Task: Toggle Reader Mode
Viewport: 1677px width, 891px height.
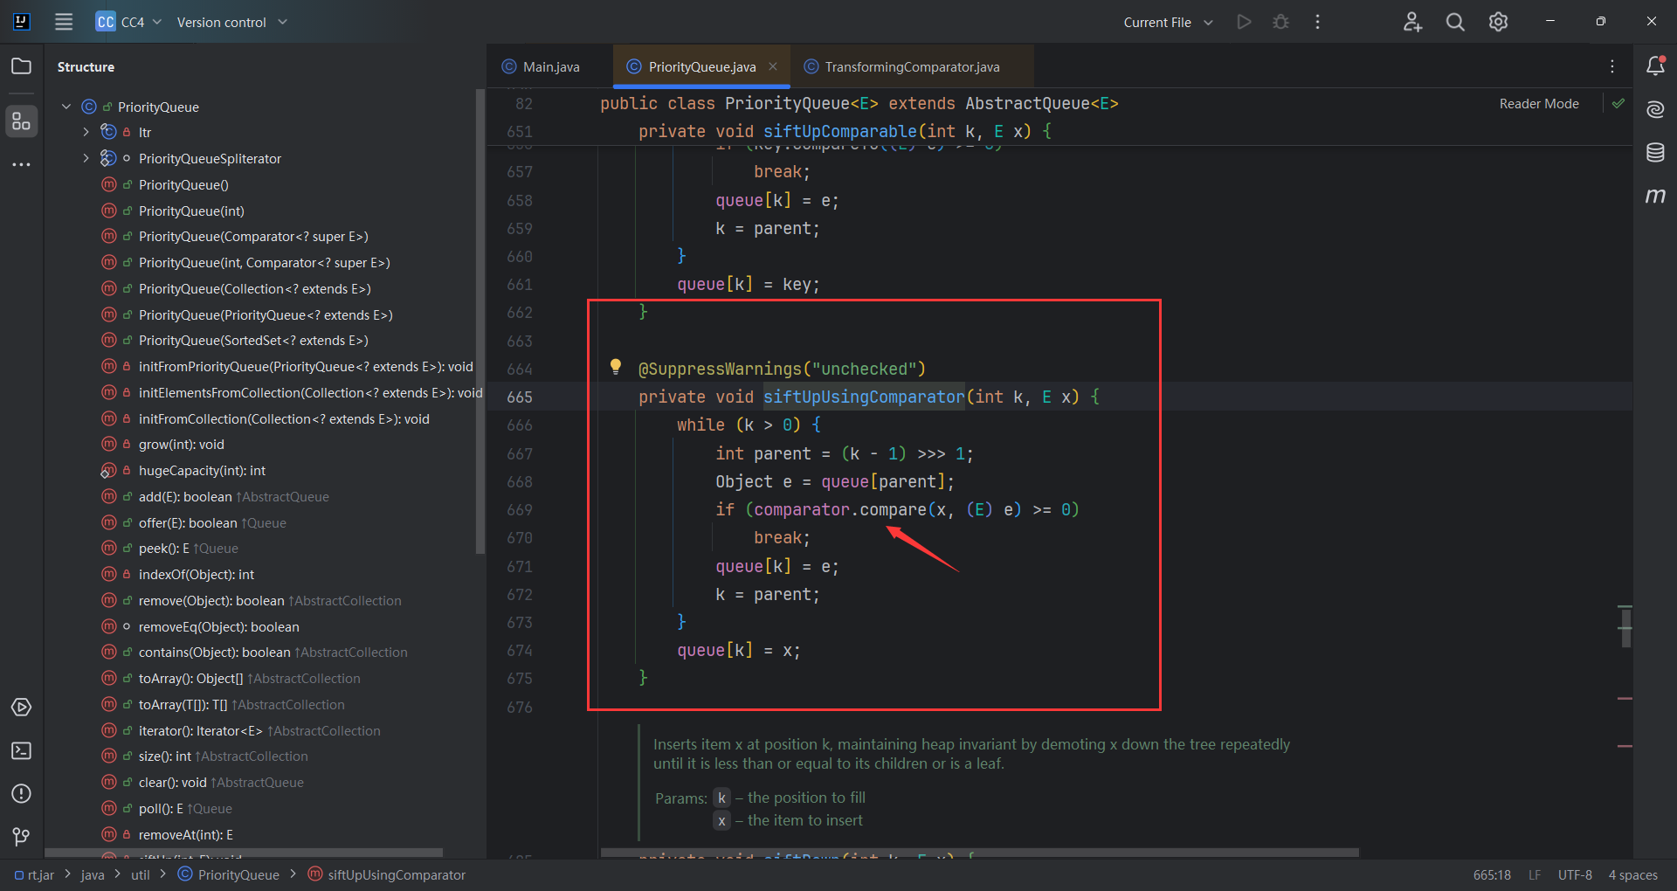Action: click(1539, 103)
